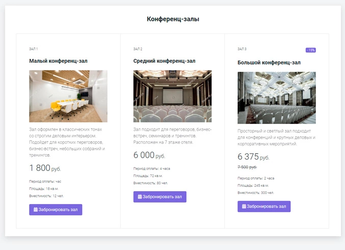This screenshot has height=250, width=345.
Task: Book the Большой конференц-зал via Забронировать зал
Action: pos(264,207)
